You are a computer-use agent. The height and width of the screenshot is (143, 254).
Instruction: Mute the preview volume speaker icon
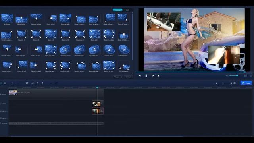tap(227, 76)
